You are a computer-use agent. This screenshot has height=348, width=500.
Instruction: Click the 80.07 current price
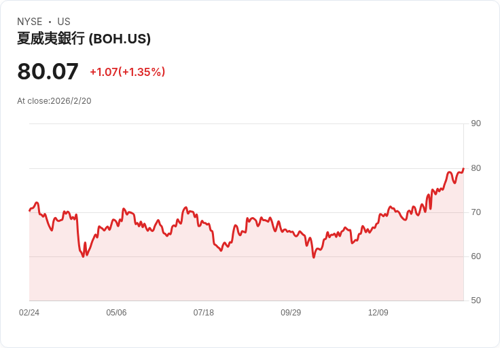(48, 71)
